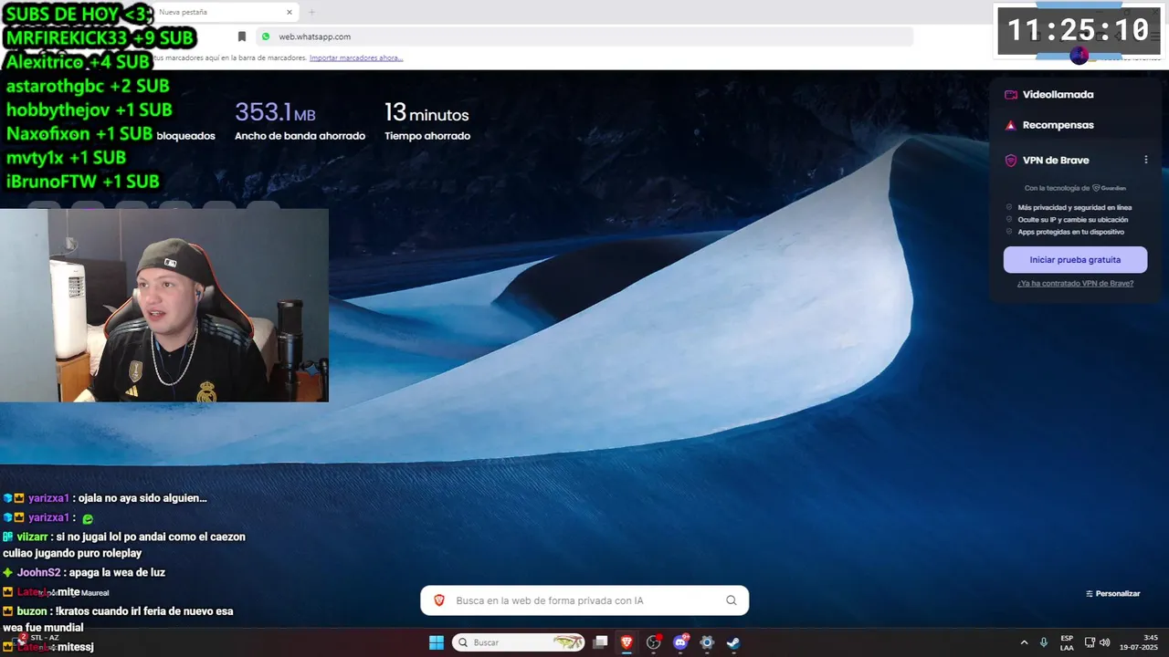Open Discord from the taskbar
The width and height of the screenshot is (1169, 657).
[x=679, y=642]
